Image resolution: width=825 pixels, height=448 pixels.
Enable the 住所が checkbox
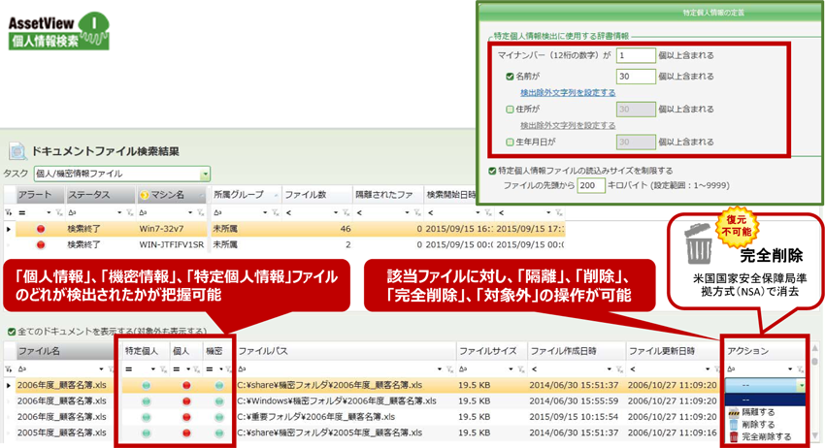[x=511, y=110]
